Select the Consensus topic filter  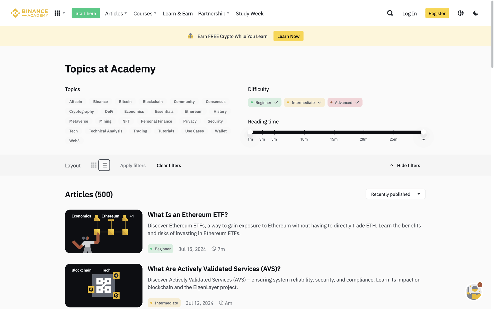pos(216,101)
